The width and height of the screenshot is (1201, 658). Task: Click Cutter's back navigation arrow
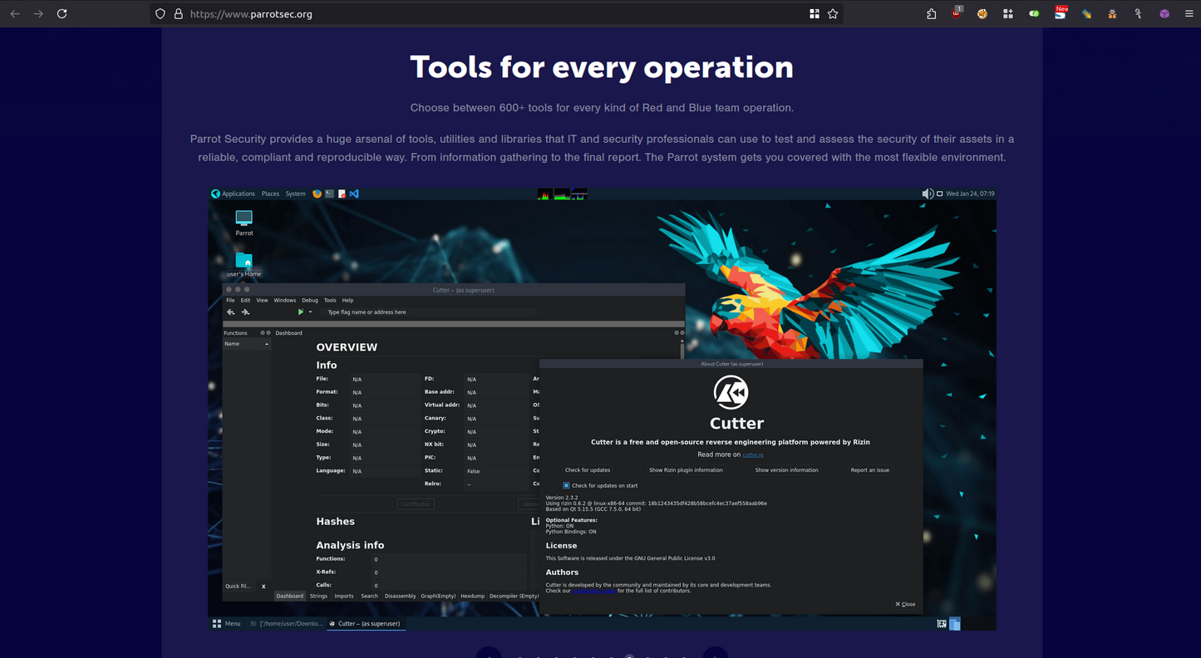tap(231, 312)
